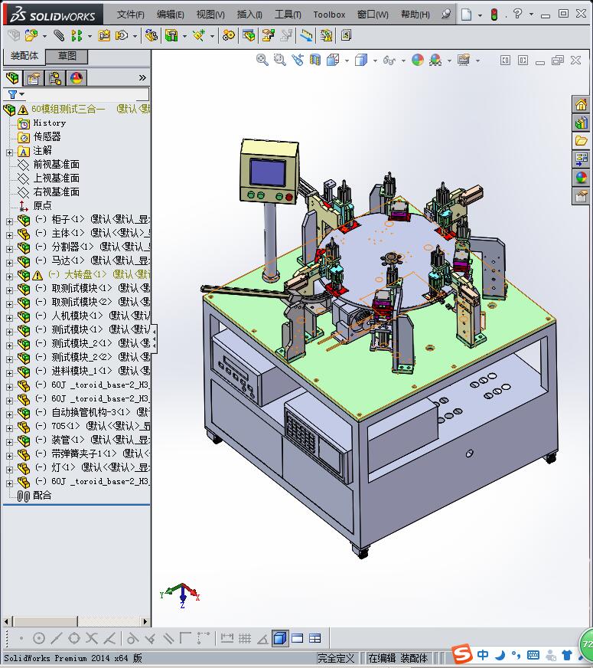Toggle the grid snap icon in bottom toolbar
This screenshot has height=668, width=593.
(245, 638)
